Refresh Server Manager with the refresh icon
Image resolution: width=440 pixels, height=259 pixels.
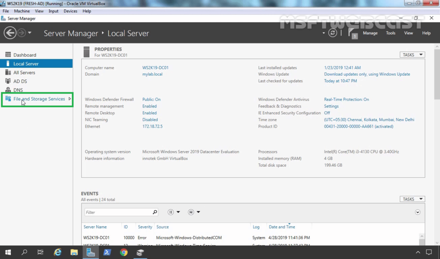[x=333, y=33]
